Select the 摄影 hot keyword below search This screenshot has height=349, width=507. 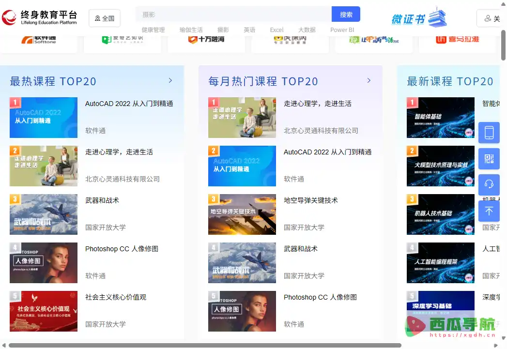tap(223, 30)
